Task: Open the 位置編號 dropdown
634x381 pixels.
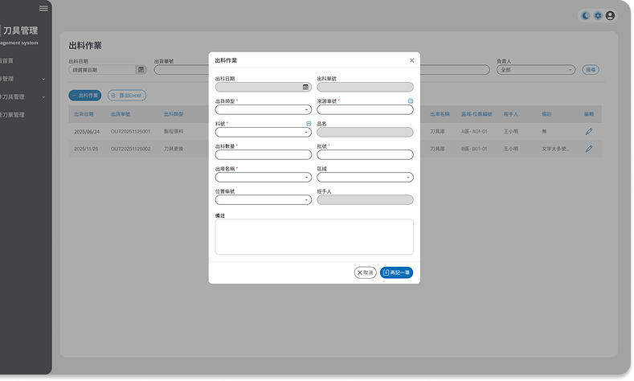Action: (x=263, y=199)
